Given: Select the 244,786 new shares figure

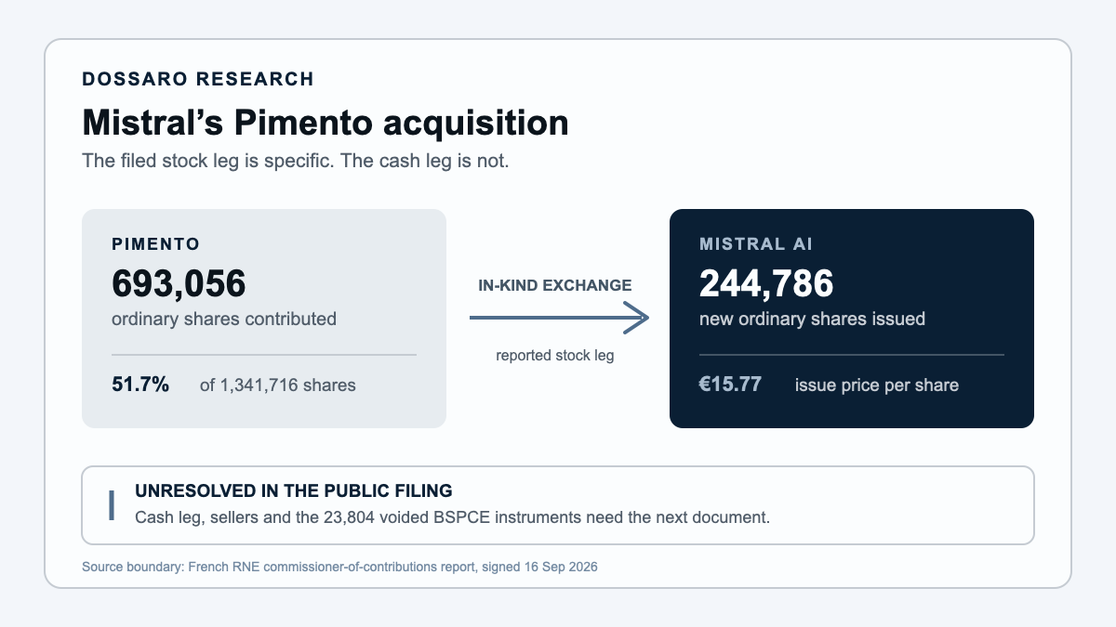Looking at the screenshot, I should (x=766, y=283).
